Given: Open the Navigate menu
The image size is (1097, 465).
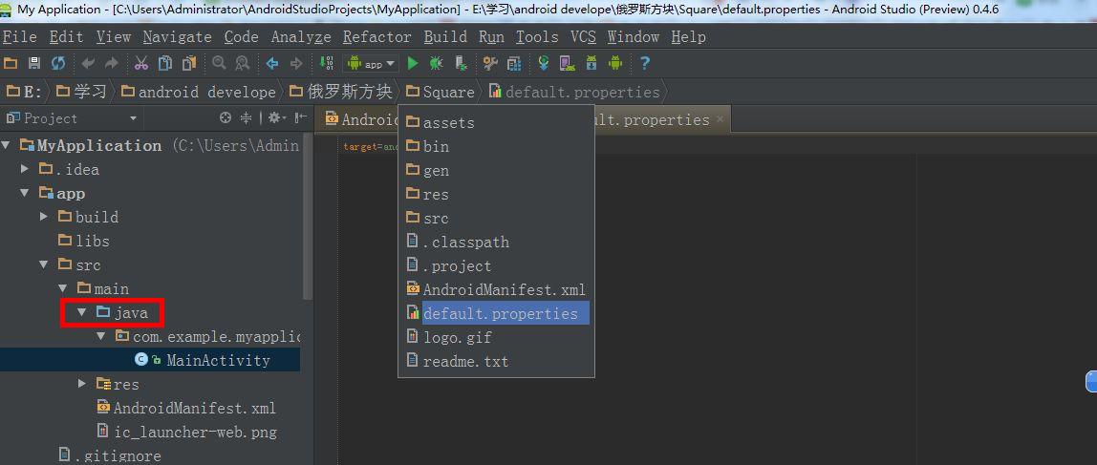Looking at the screenshot, I should (177, 37).
